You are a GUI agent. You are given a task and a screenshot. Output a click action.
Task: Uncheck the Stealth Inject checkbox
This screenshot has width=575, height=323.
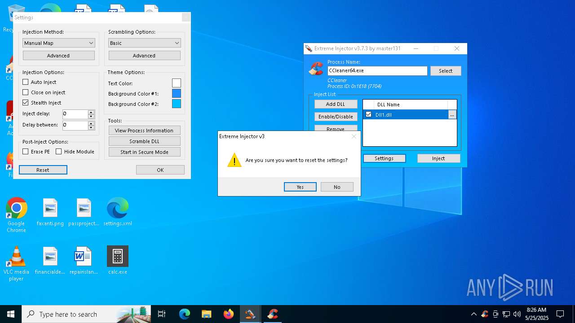click(26, 103)
